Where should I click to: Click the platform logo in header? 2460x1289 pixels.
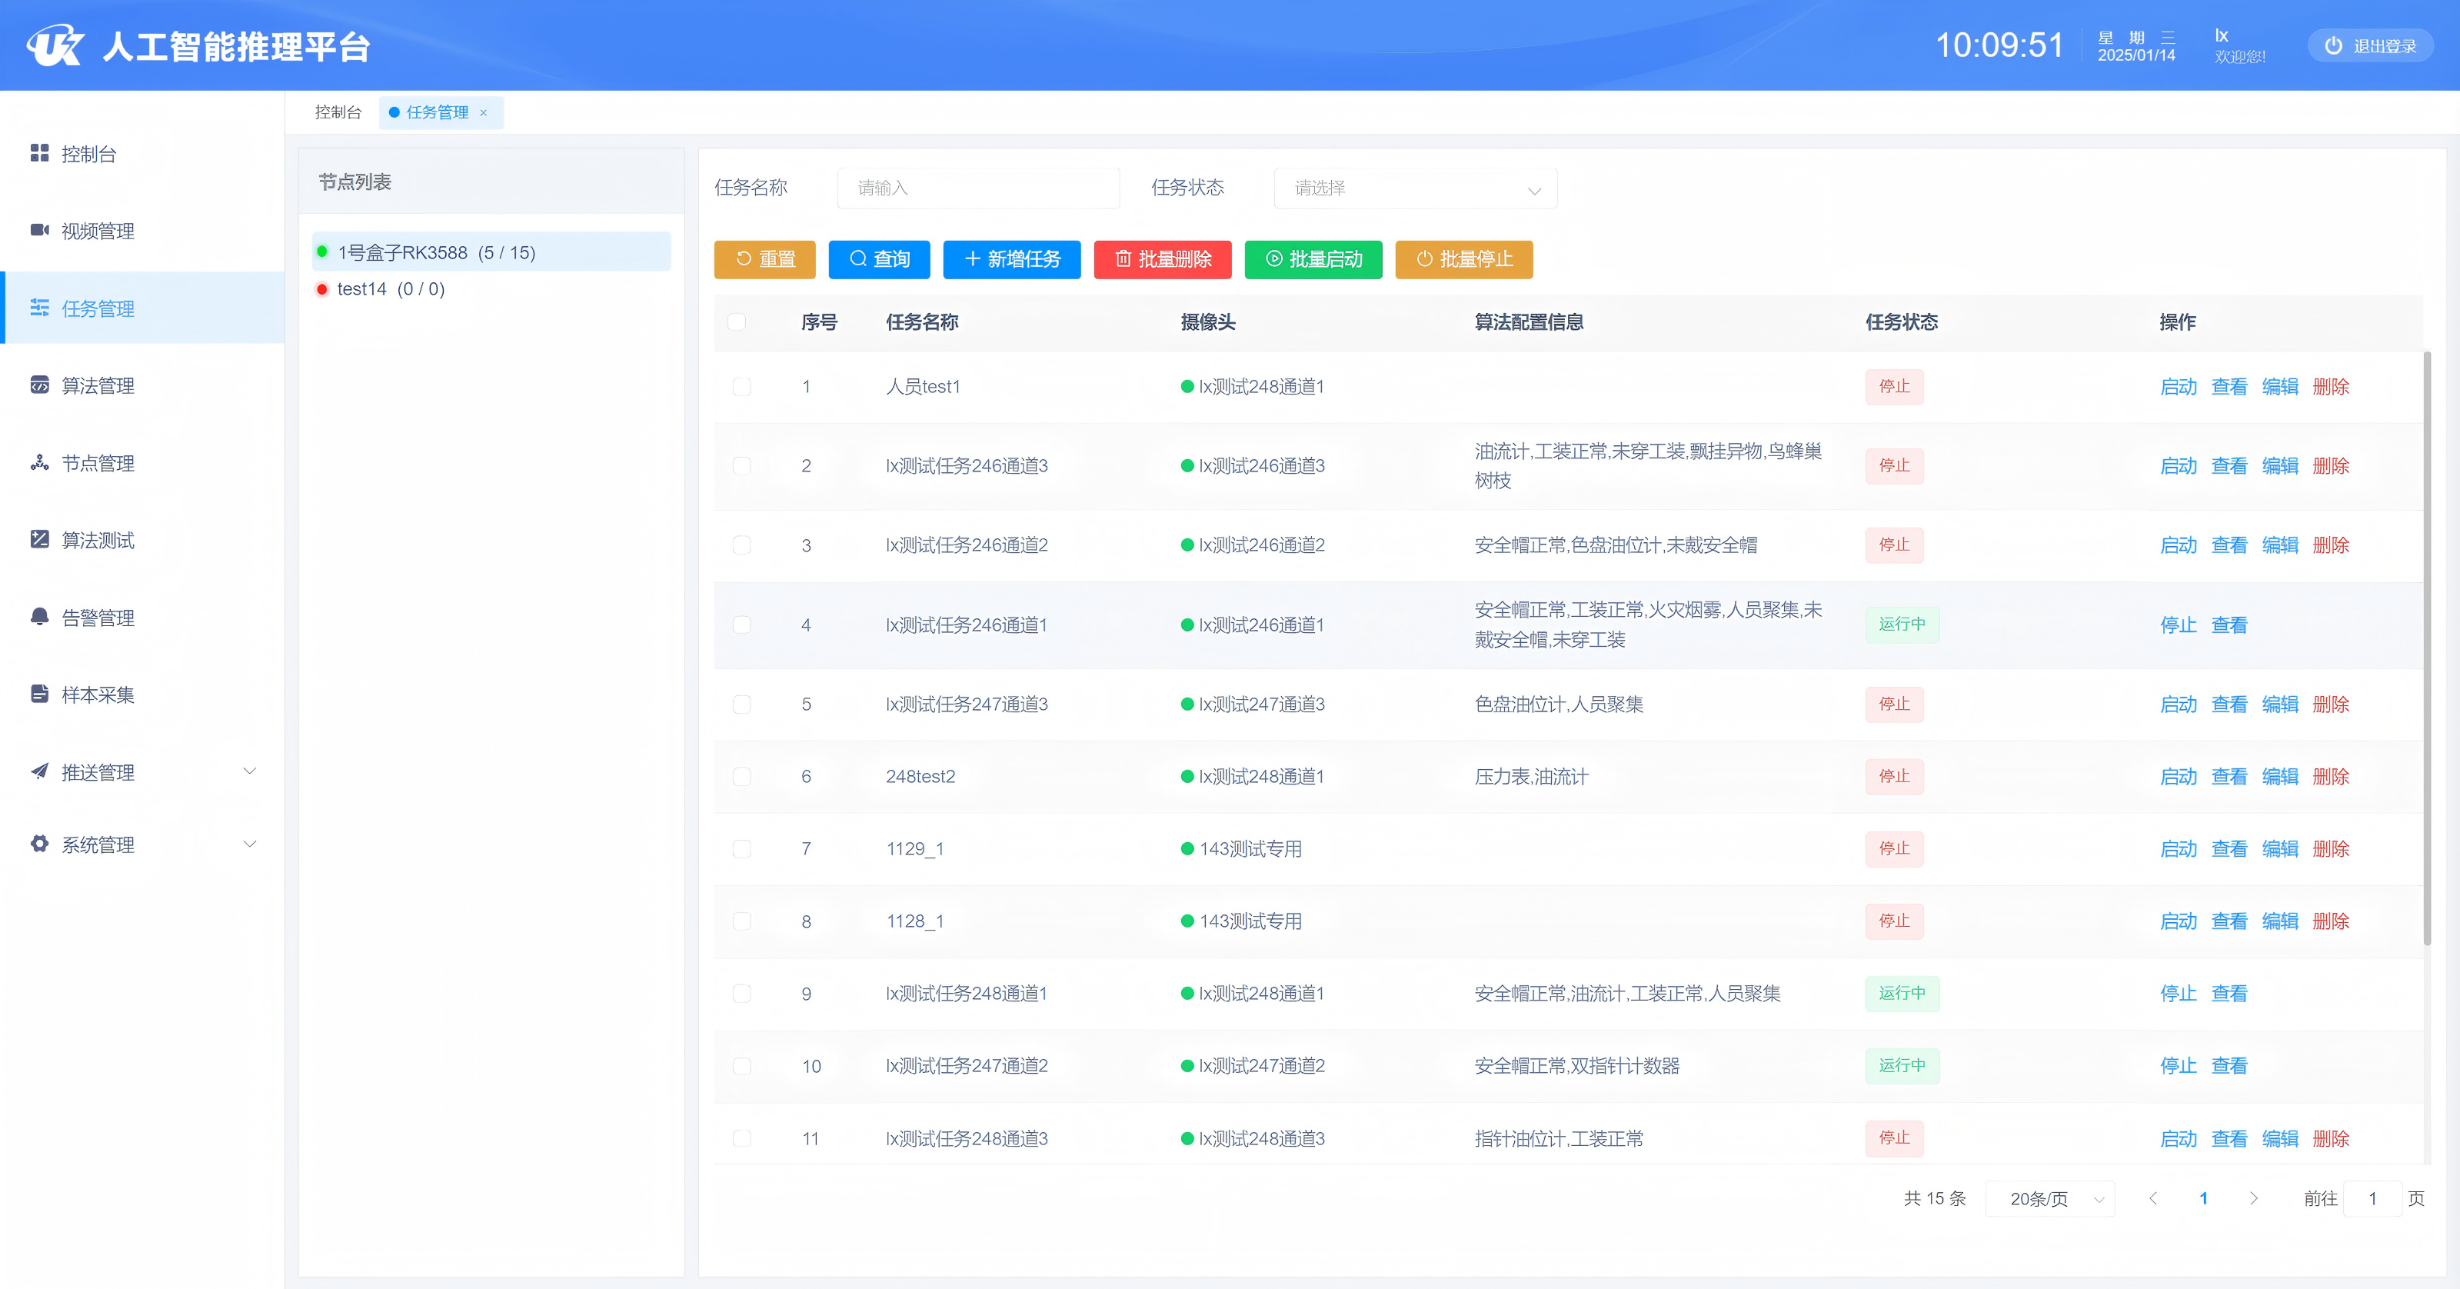[55, 45]
